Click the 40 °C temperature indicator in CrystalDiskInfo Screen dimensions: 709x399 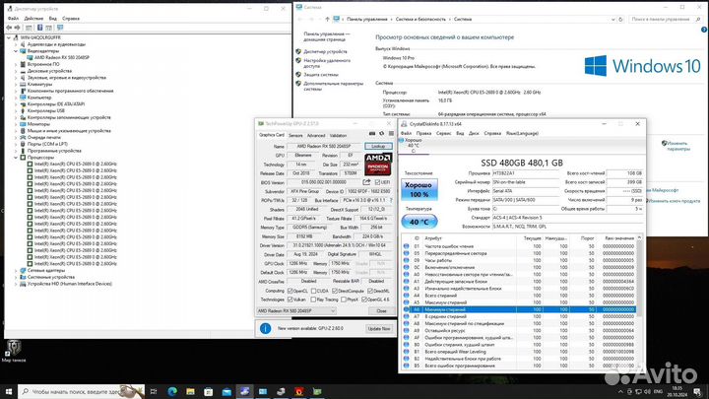point(419,222)
